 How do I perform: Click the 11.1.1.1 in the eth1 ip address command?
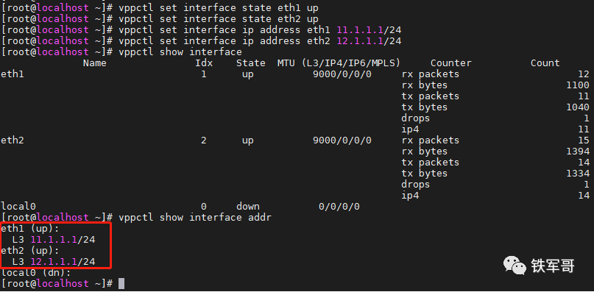(360, 29)
